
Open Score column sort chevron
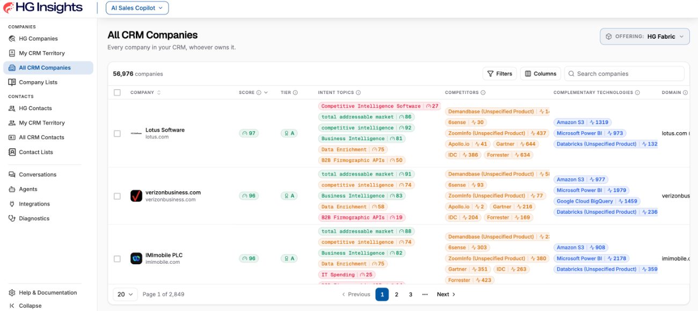pyautogui.click(x=266, y=92)
